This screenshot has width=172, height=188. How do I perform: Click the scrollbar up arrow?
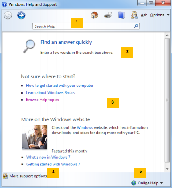click(167, 35)
